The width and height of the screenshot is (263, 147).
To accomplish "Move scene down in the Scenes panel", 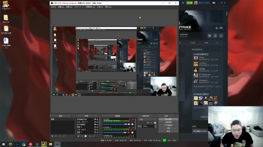I will tap(64, 136).
